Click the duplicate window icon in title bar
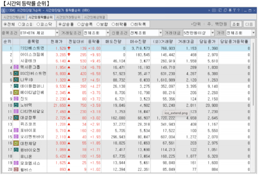 (x=225, y=10)
